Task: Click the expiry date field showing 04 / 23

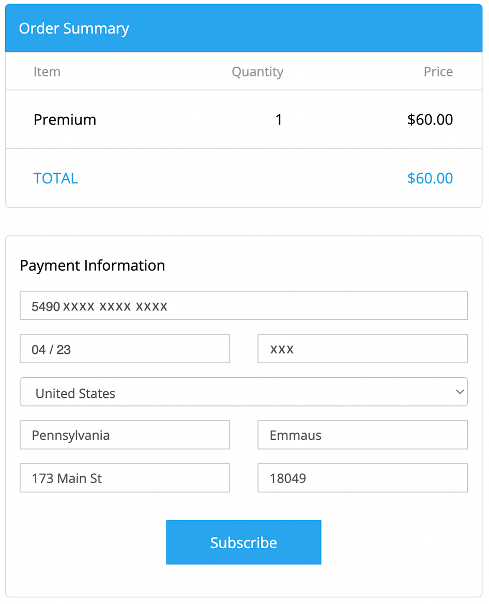Action: pos(125,349)
